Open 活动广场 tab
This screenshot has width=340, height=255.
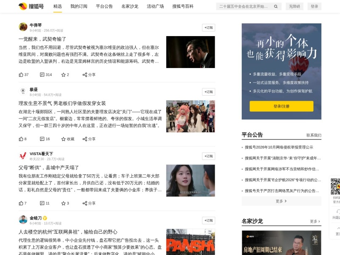[x=155, y=6]
